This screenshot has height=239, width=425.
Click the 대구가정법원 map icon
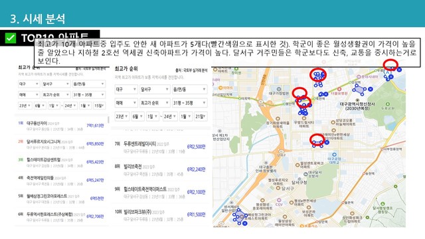click(x=279, y=89)
